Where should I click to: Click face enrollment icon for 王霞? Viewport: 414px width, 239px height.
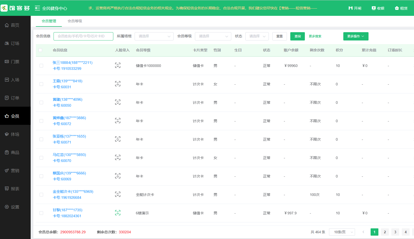pyautogui.click(x=118, y=84)
